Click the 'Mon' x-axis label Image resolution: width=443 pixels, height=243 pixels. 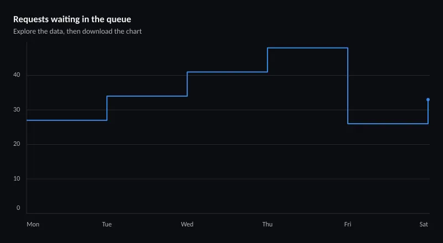pos(33,224)
